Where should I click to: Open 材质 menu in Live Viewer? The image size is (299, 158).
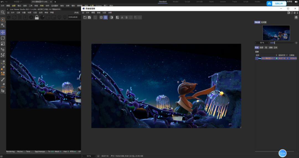(x=29, y=12)
